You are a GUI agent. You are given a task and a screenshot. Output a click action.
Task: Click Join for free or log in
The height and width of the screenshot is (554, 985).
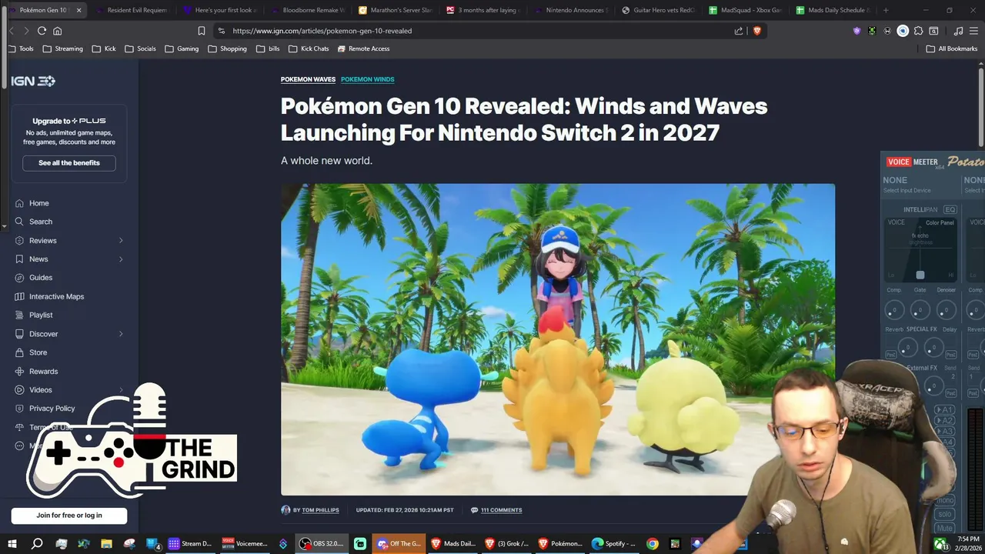pyautogui.click(x=69, y=516)
